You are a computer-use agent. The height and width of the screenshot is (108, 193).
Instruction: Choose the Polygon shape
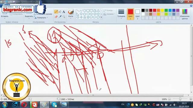pos(95,11)
